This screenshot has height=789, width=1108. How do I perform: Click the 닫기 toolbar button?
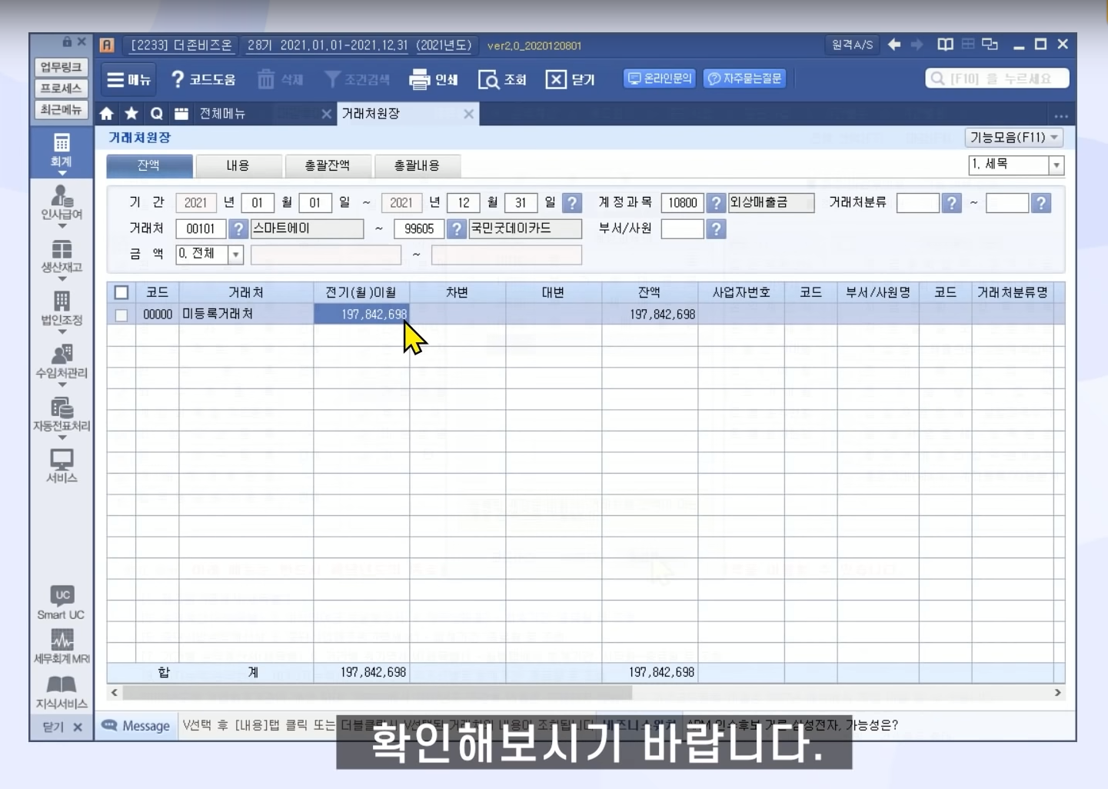click(571, 79)
